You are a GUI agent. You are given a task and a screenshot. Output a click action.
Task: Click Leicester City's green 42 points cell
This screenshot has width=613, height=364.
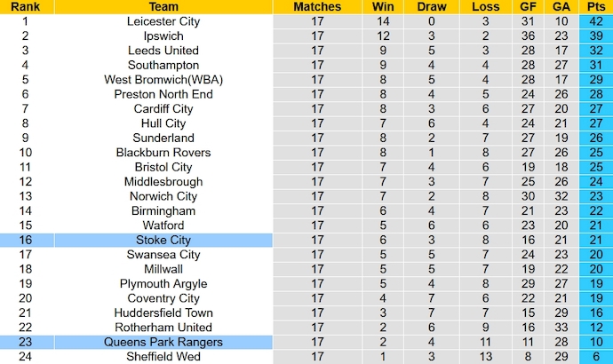pyautogui.click(x=595, y=20)
